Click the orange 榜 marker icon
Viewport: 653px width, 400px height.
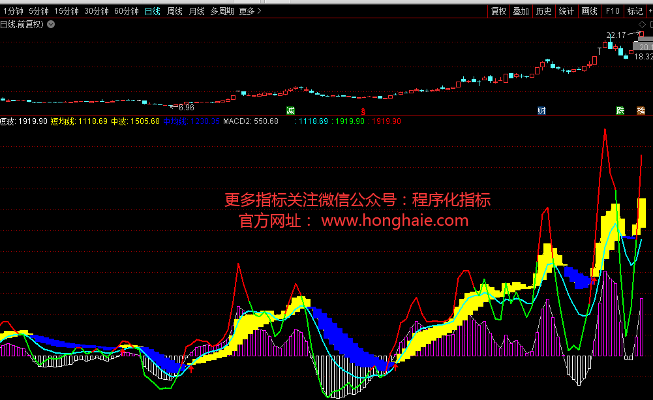(641, 110)
